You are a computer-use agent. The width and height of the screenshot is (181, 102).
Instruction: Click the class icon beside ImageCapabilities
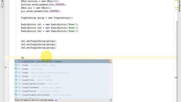[x=16, y=84]
